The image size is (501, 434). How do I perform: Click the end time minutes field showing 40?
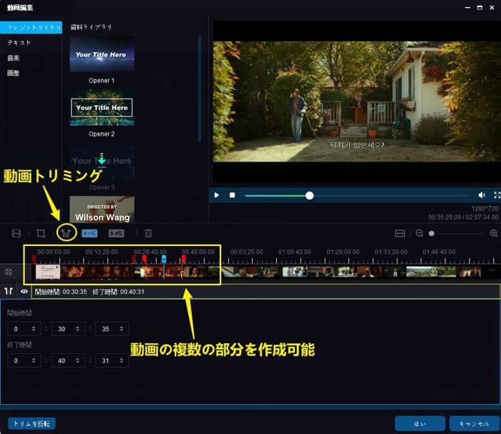click(68, 360)
